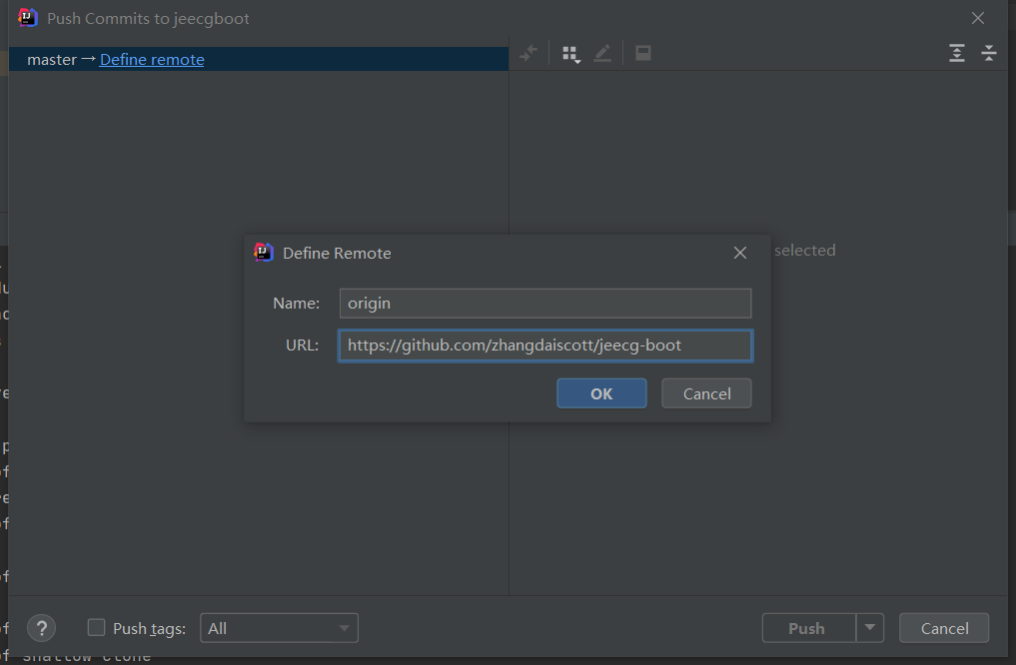1016x665 pixels.
Task: Click the Collapse All icon
Action: point(989,53)
